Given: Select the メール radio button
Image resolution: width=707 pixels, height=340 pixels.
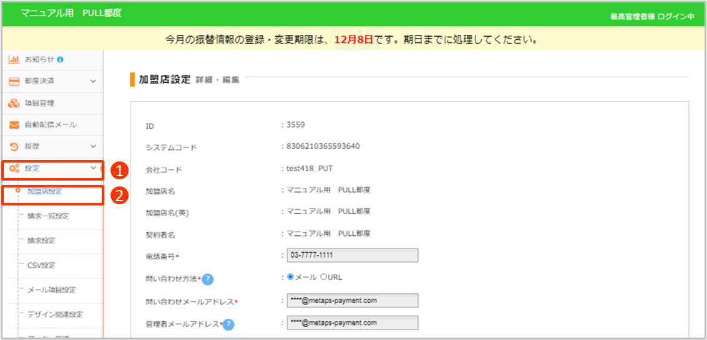Looking at the screenshot, I should 290,277.
